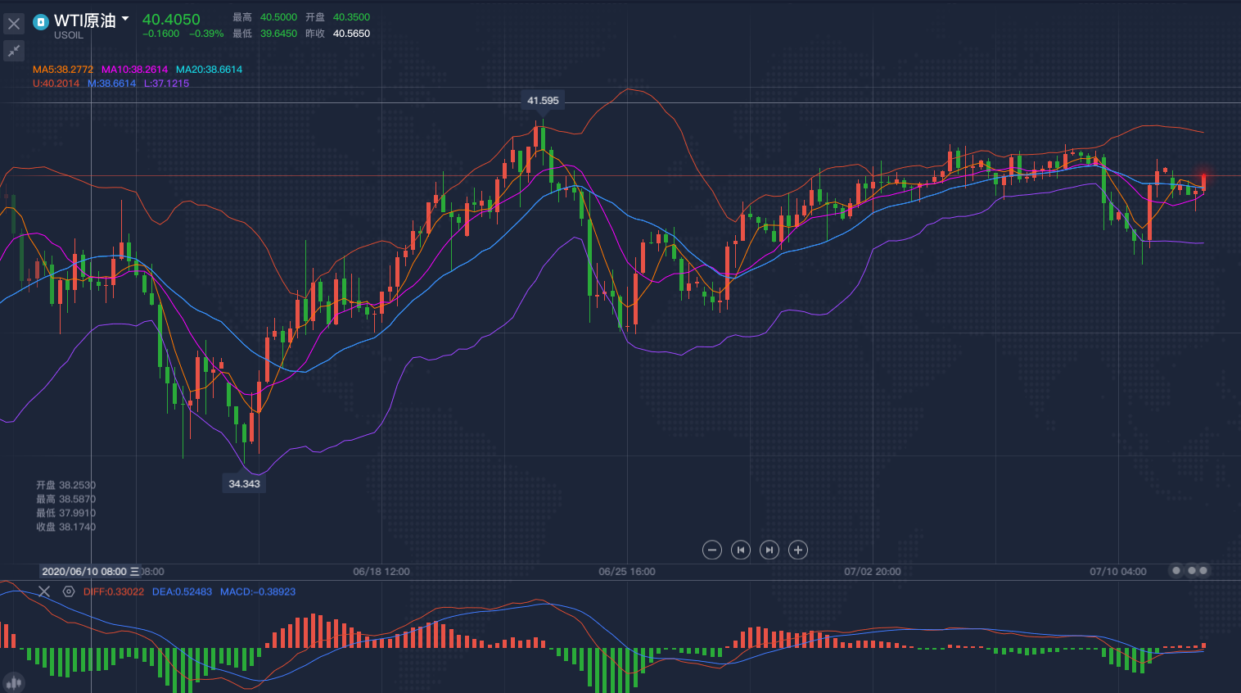1241x693 pixels.
Task: Click the MA10 moving average label
Action: [134, 70]
